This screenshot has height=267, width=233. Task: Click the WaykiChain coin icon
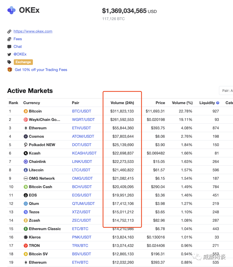(x=25, y=120)
